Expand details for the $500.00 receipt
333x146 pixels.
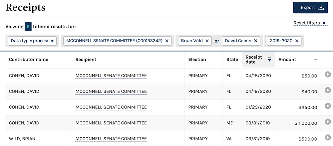coord(328,138)
